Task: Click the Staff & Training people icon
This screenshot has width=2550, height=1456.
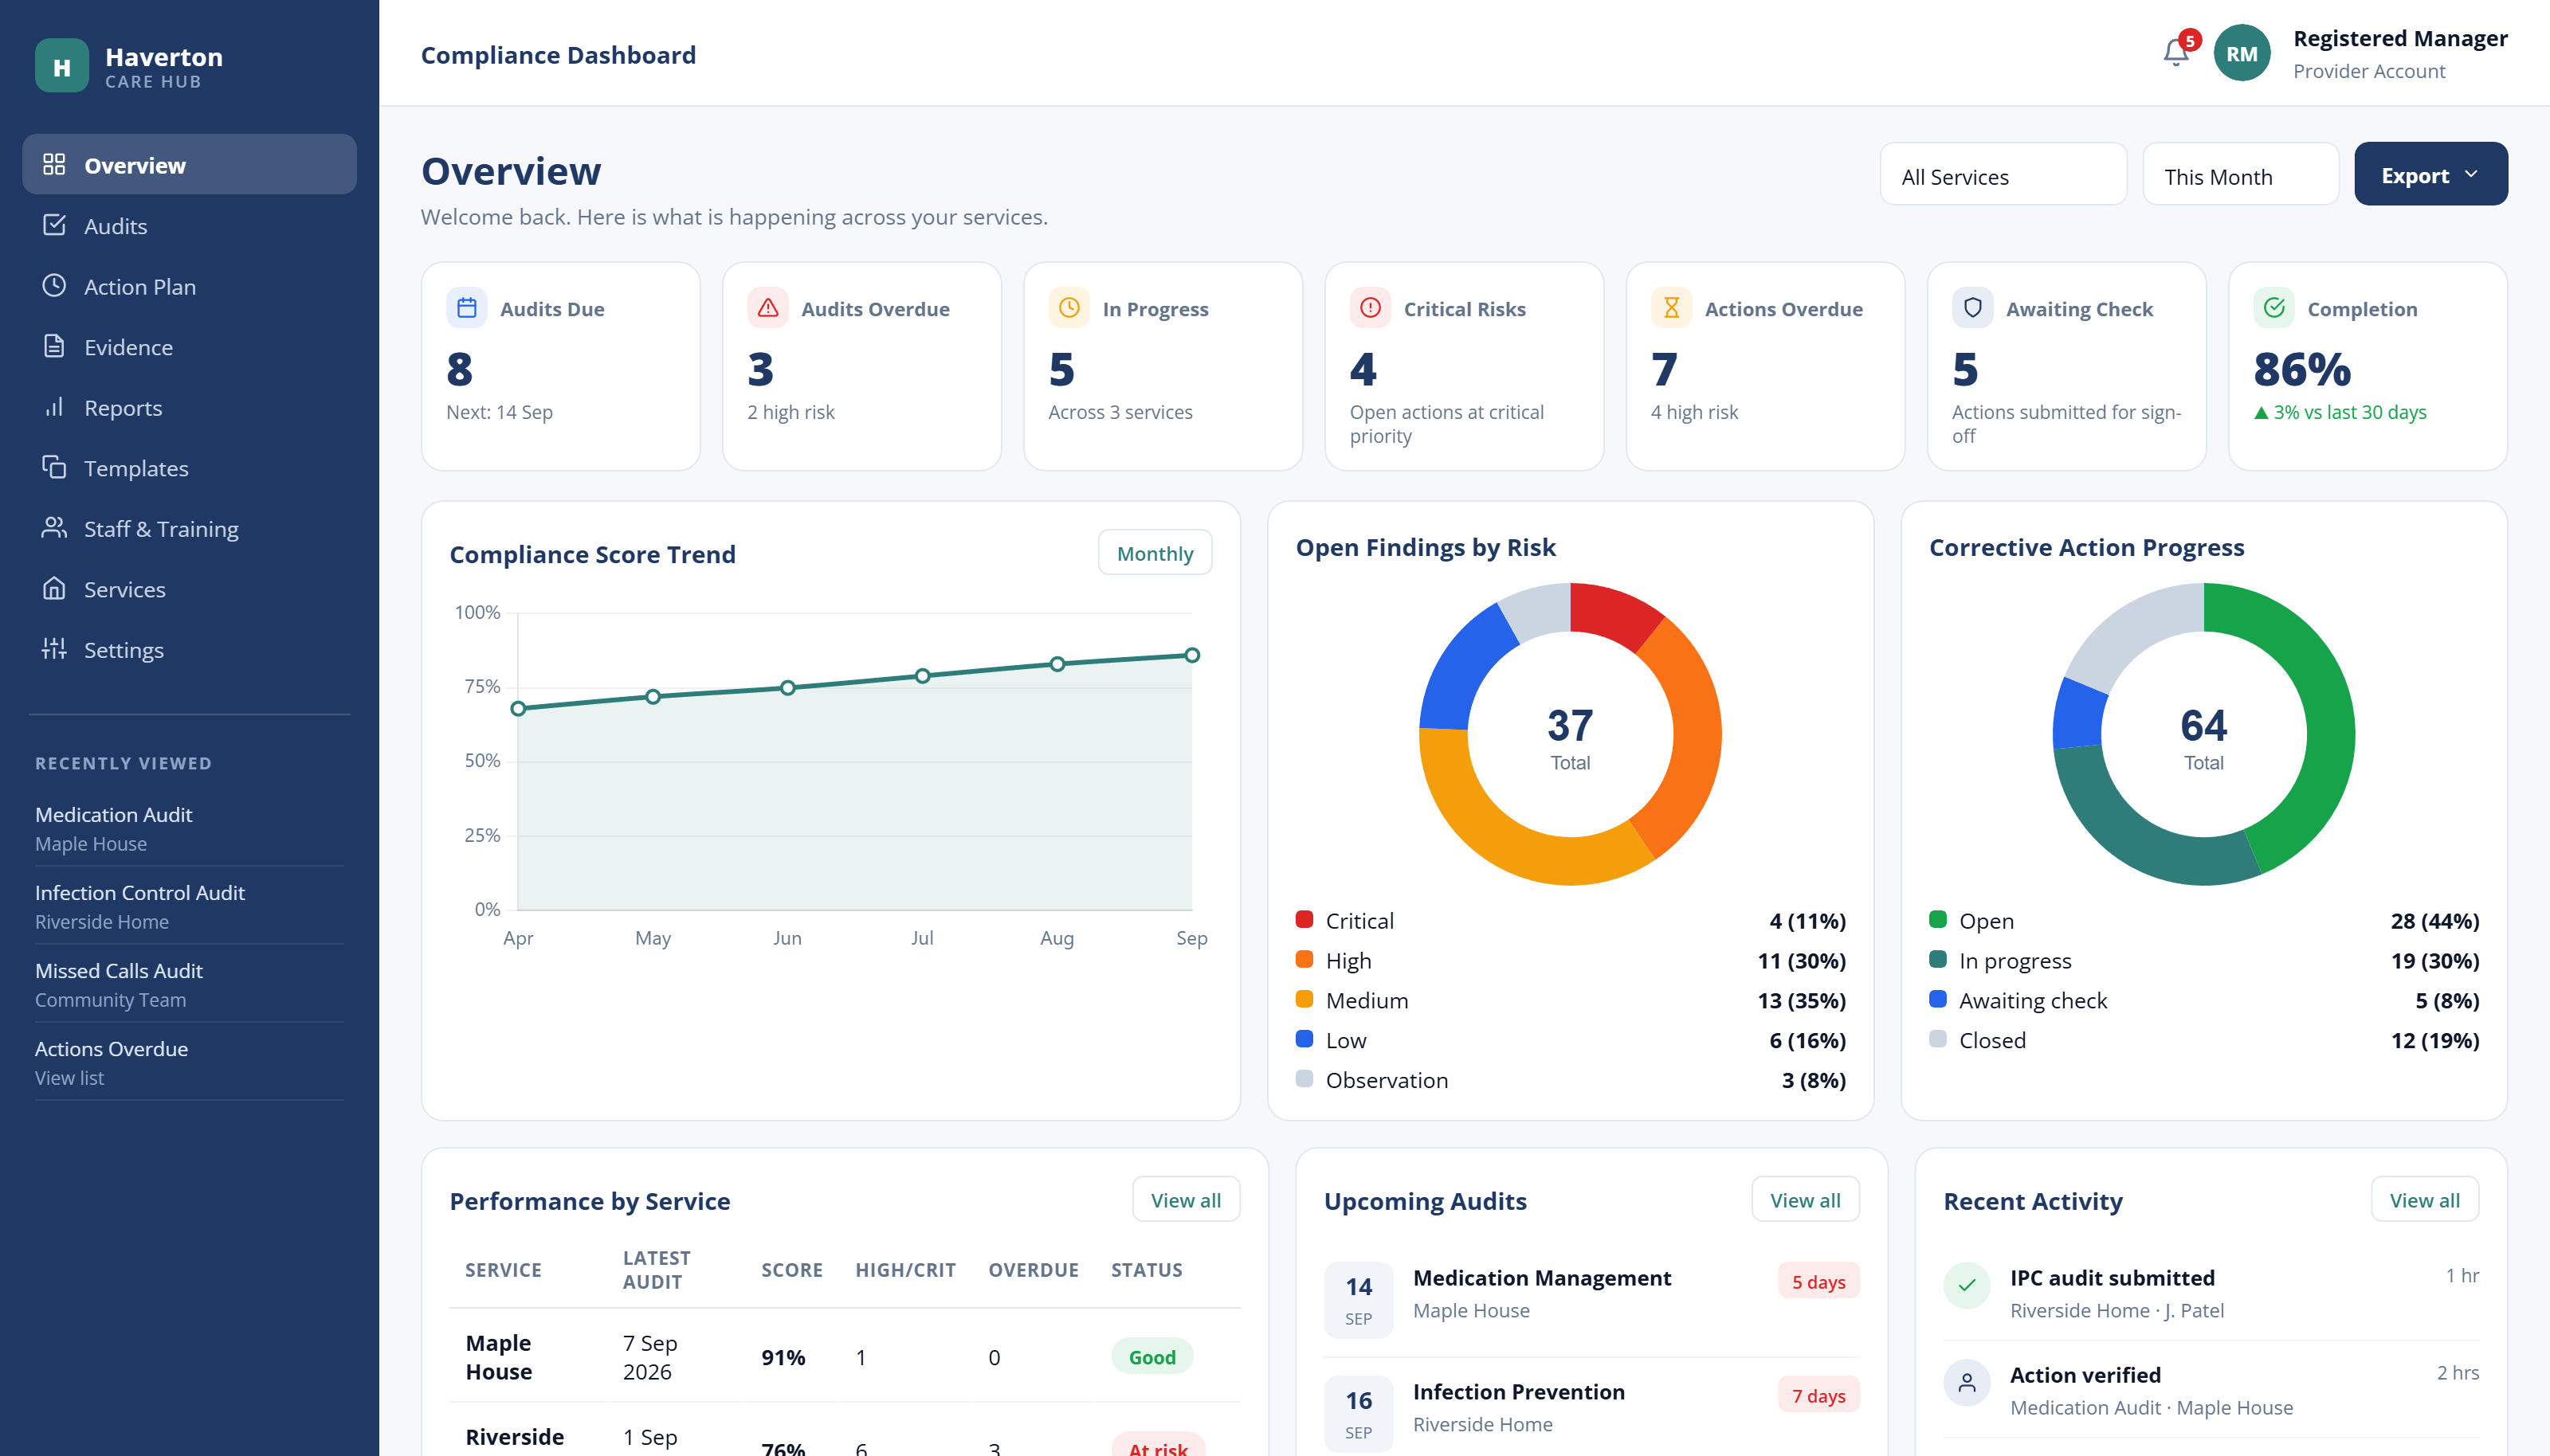Action: coord(54,528)
